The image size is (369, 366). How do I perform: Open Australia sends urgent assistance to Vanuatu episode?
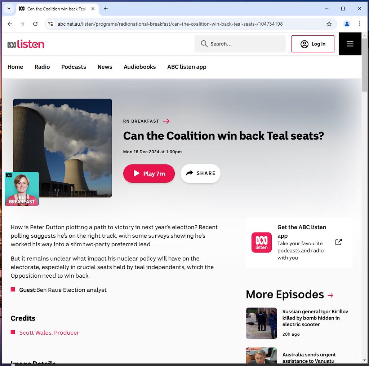coord(309,357)
